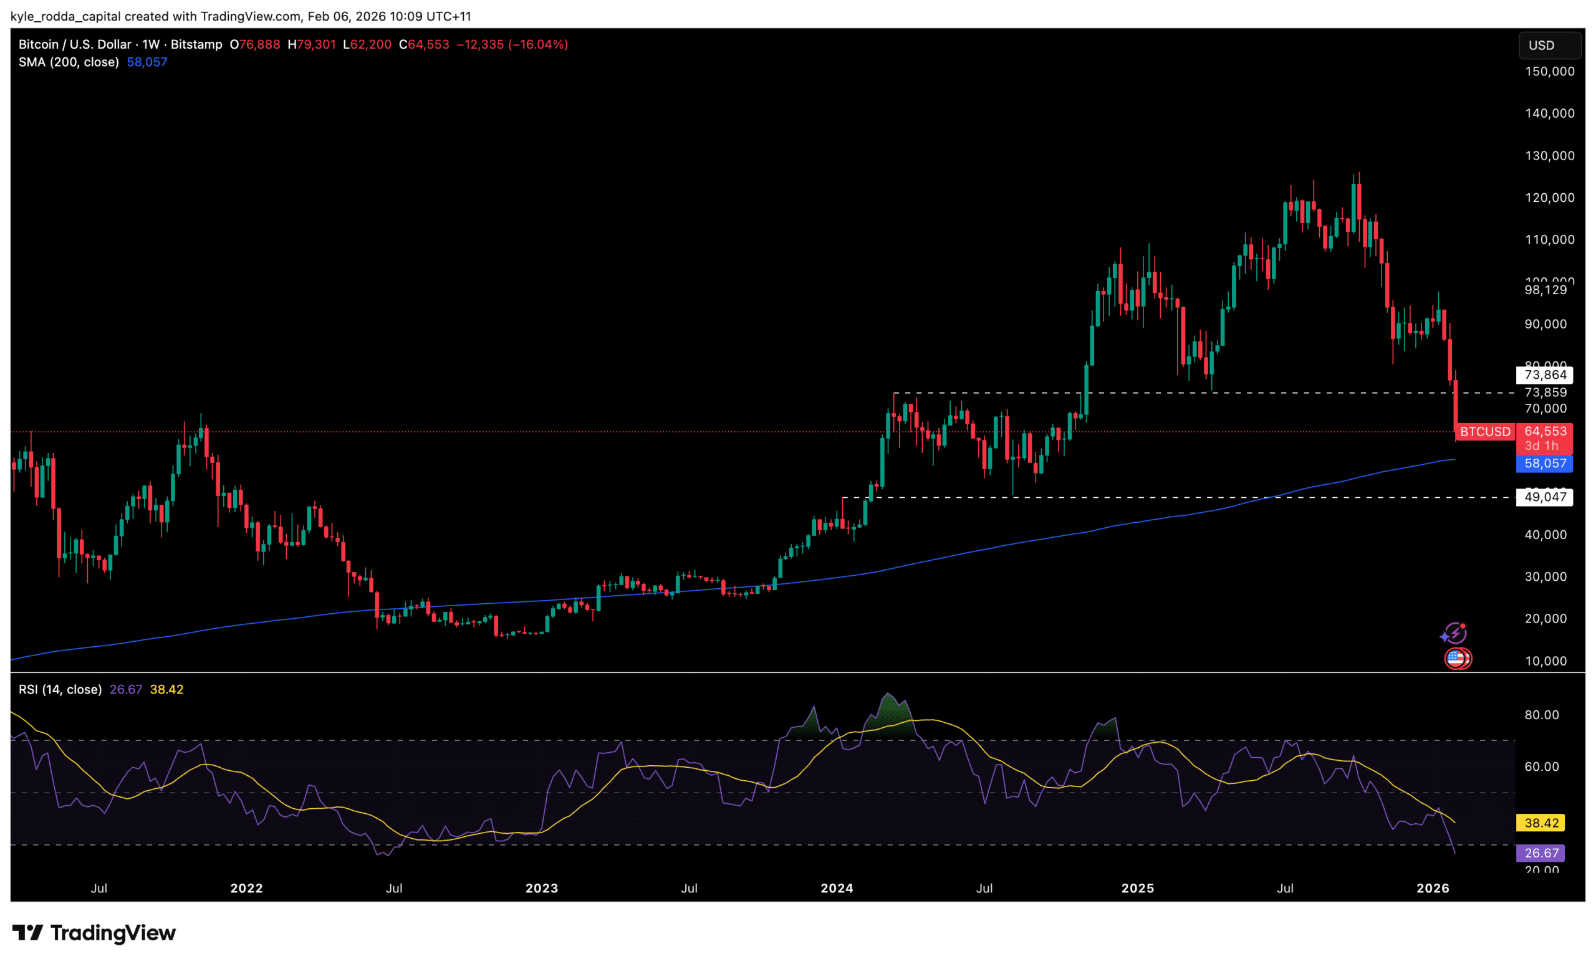Click the blue SMA legend value 58,057
Image resolution: width=1596 pixels, height=964 pixels.
[x=147, y=62]
